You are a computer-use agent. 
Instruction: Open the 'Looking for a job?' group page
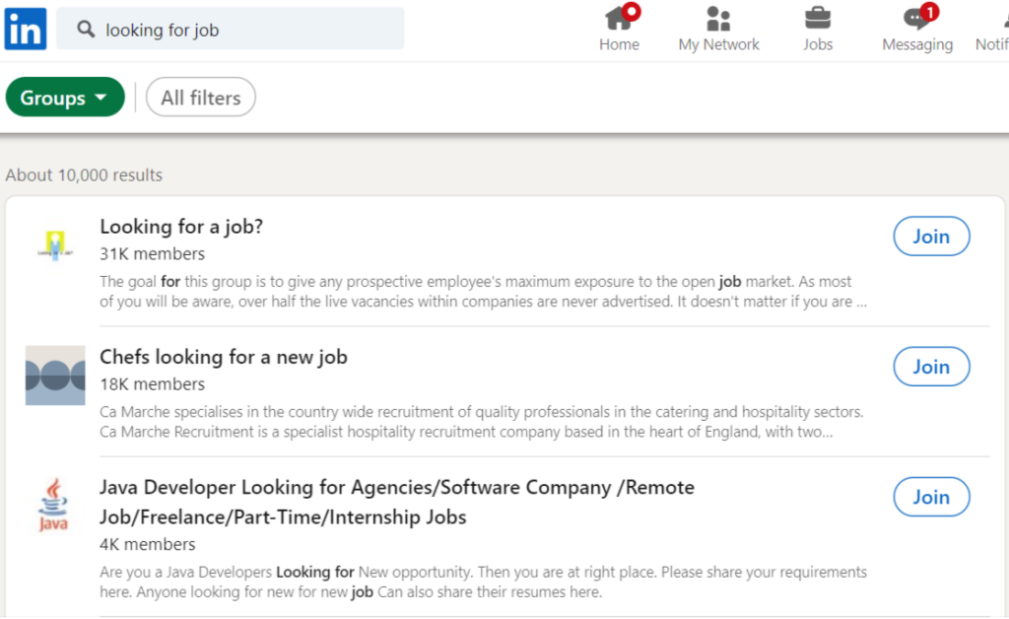point(181,226)
